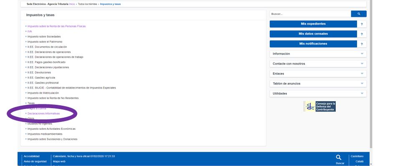Viewport: 393px width, 166px height.
Task: Open Mapa web footer link
Action: click(x=59, y=161)
